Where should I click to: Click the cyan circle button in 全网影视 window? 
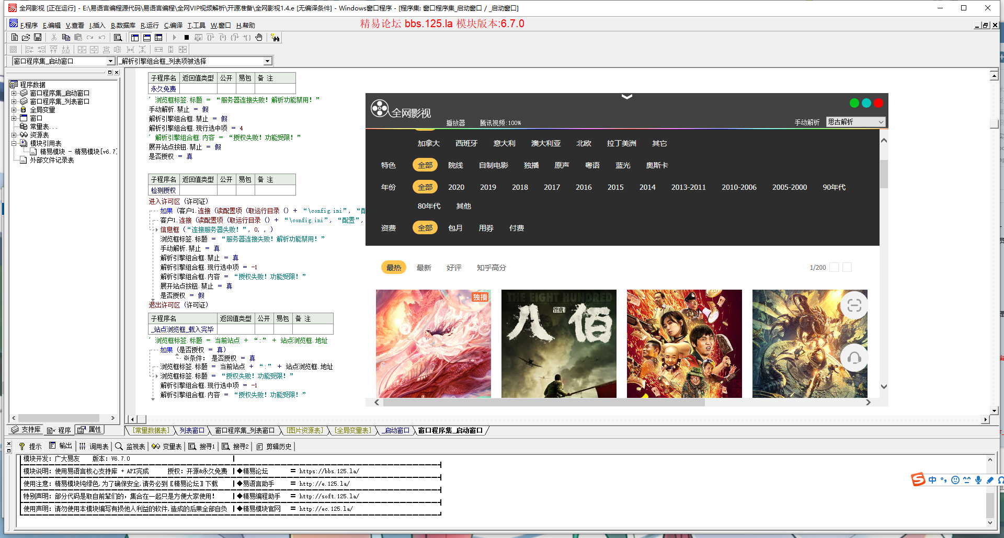coord(866,103)
